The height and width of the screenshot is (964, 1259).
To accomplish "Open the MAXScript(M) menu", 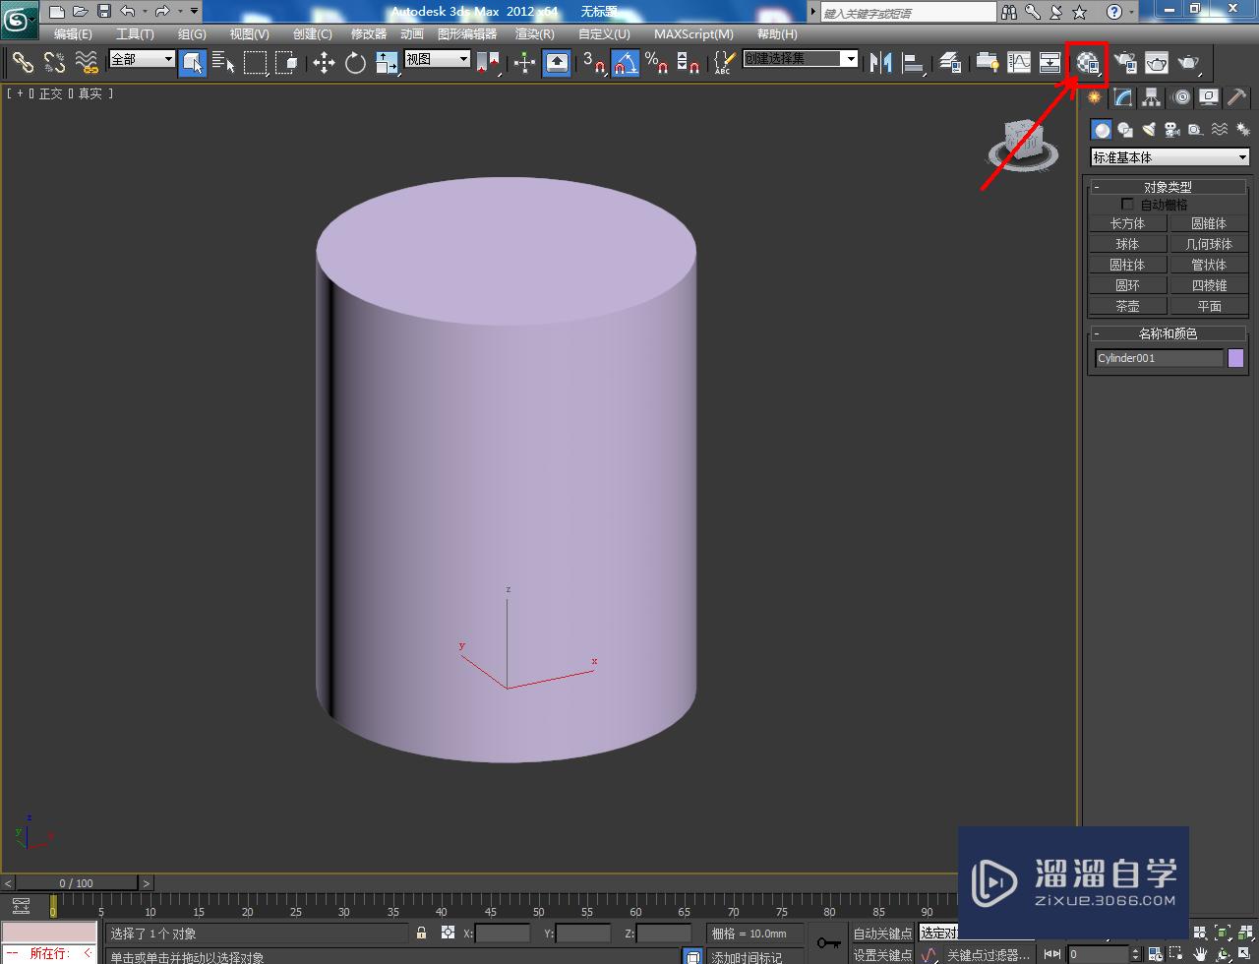I will click(693, 34).
